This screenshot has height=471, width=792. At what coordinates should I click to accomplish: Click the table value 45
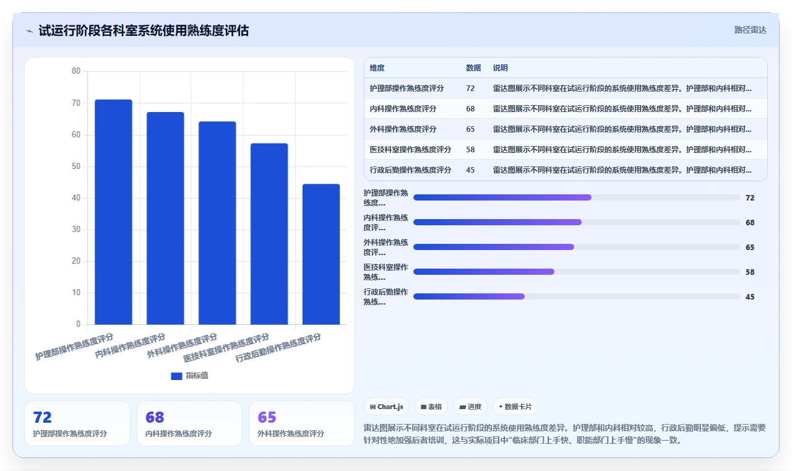coord(470,170)
